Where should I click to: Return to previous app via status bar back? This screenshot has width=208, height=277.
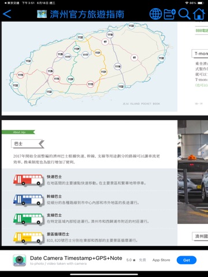(x=12, y=3)
